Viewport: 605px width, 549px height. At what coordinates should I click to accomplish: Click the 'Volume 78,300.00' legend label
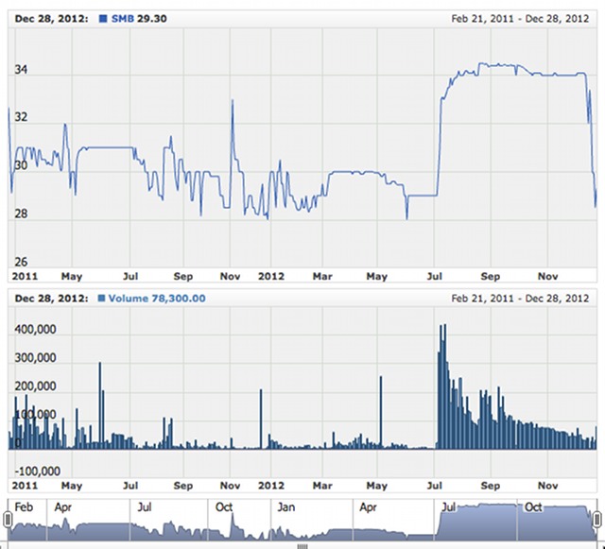[157, 299]
